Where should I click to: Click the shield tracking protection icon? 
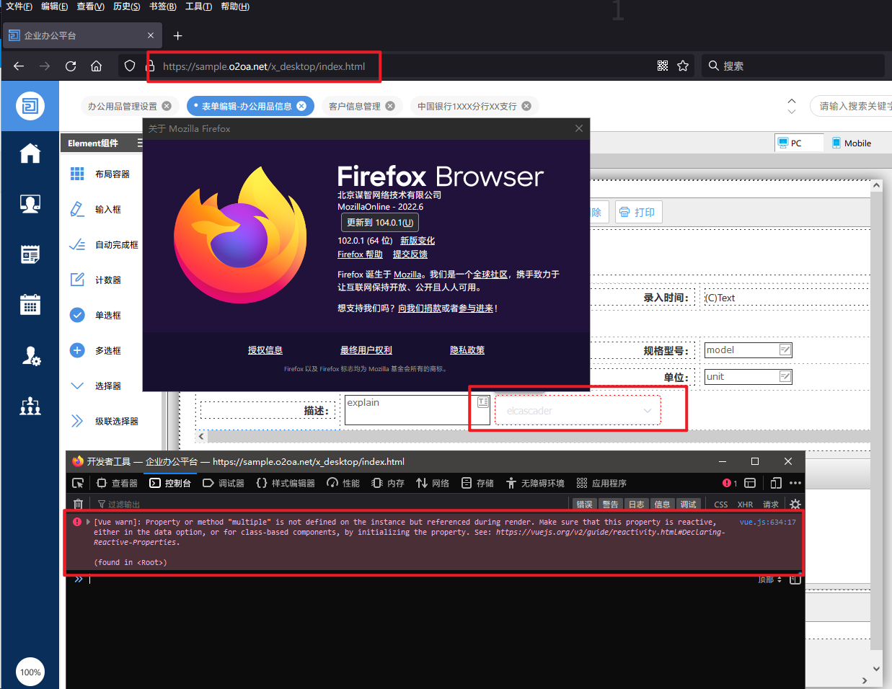tap(130, 66)
